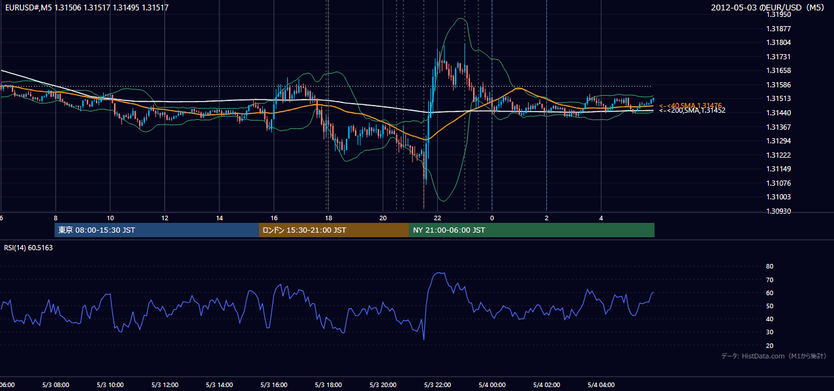Click price axis label 1.31658
The width and height of the screenshot is (834, 391).
coord(778,71)
